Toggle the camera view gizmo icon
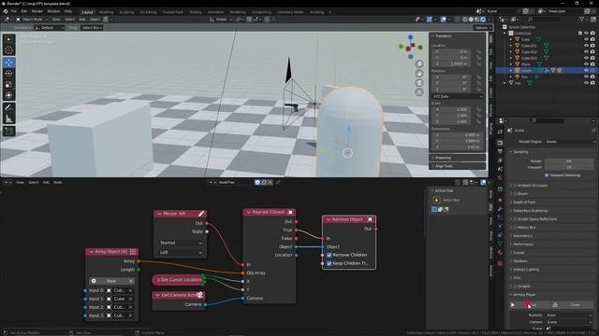The image size is (599, 336). pyautogui.click(x=419, y=83)
